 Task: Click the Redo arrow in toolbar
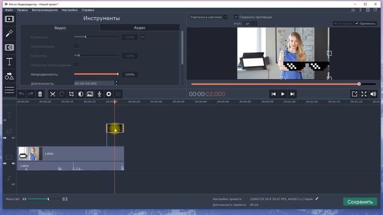pos(31,94)
